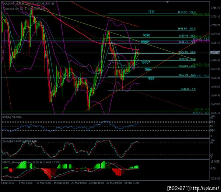Click price axis value 1715.70
Viewport: 221px width, 192px height.
(215, 8)
